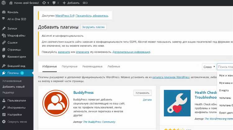Focus the plugin search input field
The height and width of the screenshot is (130, 233).
tap(225, 67)
